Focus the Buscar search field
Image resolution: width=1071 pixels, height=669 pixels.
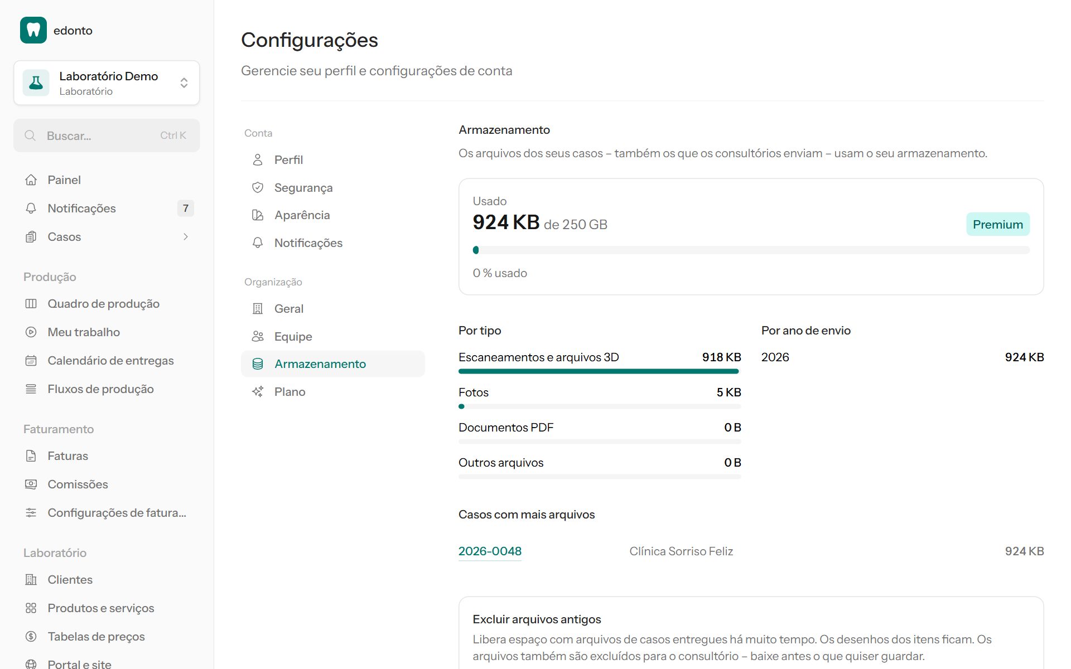click(x=107, y=135)
